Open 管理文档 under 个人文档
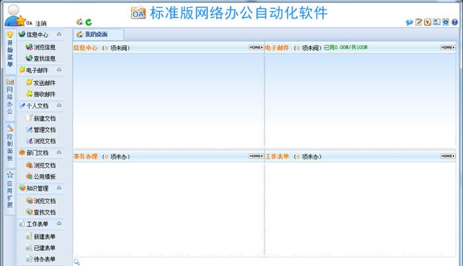463x266 pixels. [41, 129]
